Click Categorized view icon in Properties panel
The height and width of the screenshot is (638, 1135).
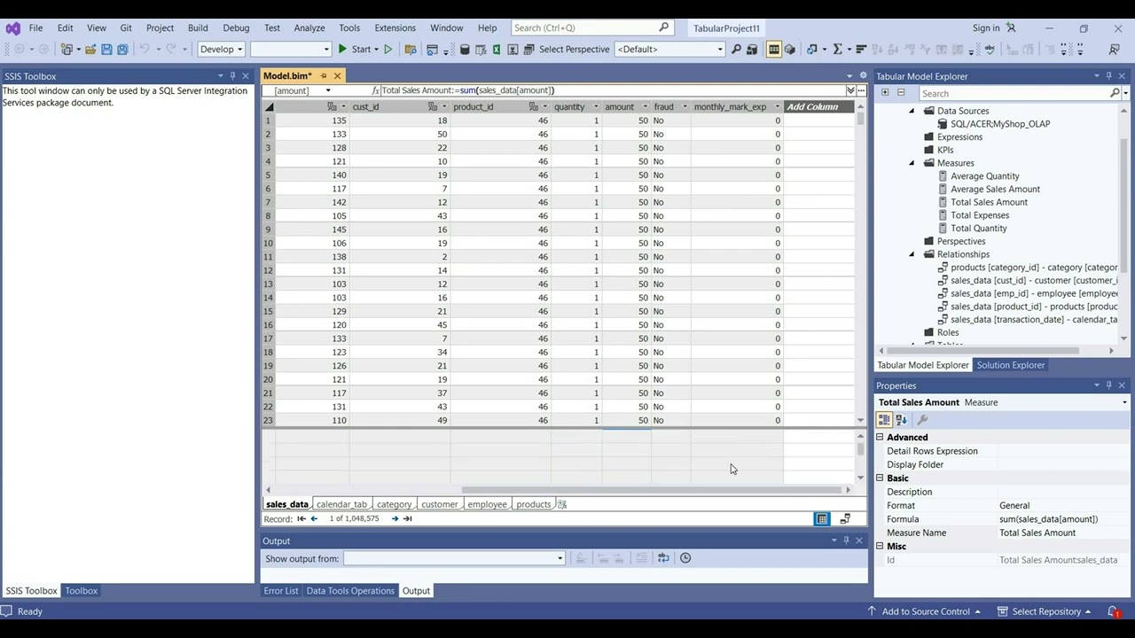(885, 420)
